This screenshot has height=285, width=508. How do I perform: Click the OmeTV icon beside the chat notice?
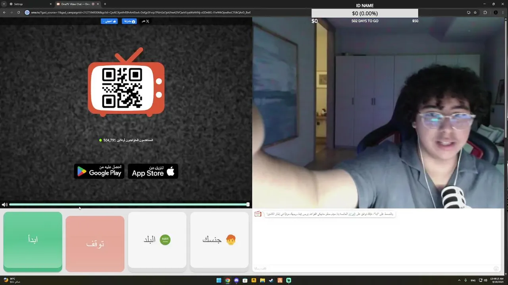258,214
